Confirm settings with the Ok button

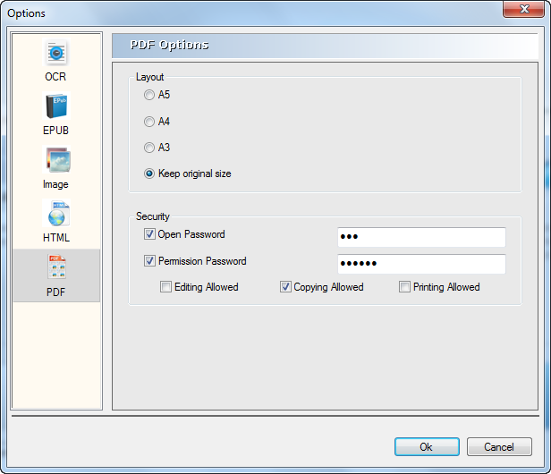click(x=427, y=447)
